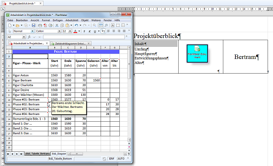Click the Save (diskette) icon in PlanMaker
The width and height of the screenshot is (273, 166).
tap(33, 26)
